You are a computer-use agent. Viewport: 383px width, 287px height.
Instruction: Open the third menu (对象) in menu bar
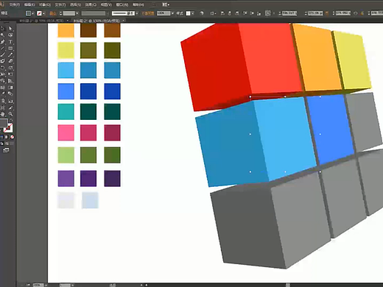pos(45,4)
